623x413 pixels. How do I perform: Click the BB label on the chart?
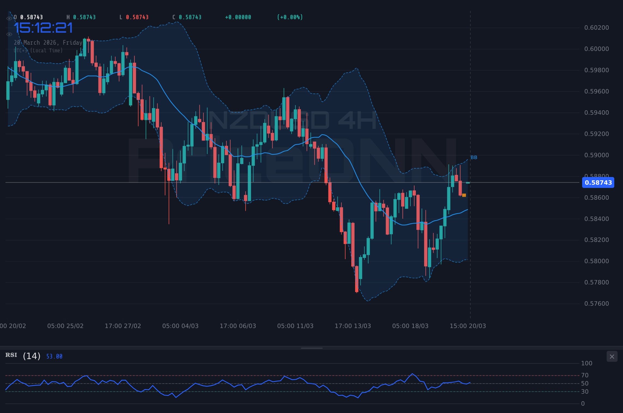pyautogui.click(x=473, y=157)
